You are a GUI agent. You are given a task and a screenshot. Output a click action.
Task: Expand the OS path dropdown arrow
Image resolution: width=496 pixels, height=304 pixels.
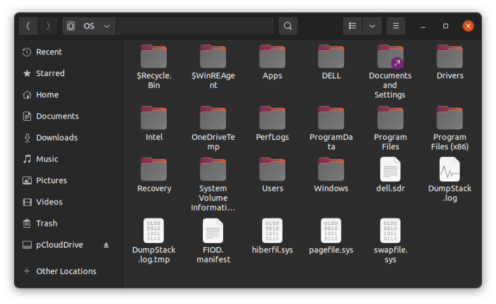pos(107,26)
